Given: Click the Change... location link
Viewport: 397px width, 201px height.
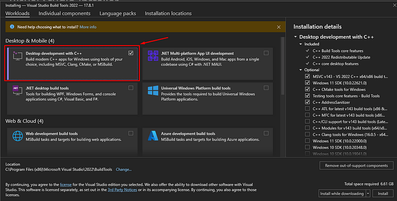Looking at the screenshot, I should point(124,169).
